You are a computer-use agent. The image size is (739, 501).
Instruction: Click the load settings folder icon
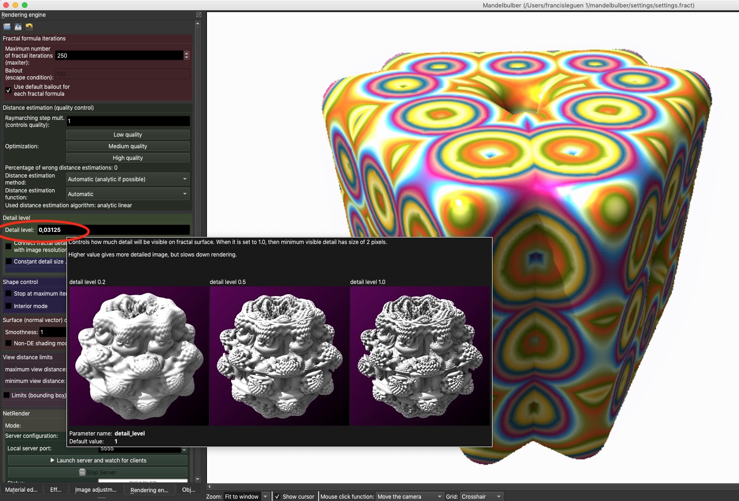[x=7, y=27]
